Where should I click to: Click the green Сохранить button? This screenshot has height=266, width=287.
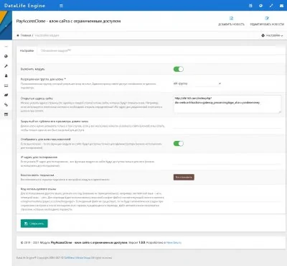point(34,224)
